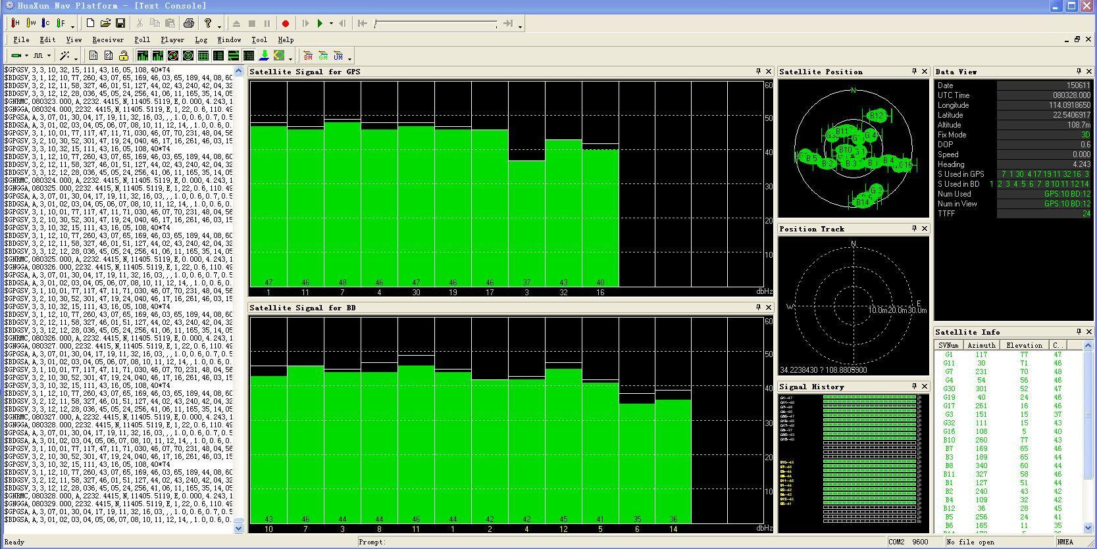Open the Player menu
The image size is (1097, 549).
(172, 39)
